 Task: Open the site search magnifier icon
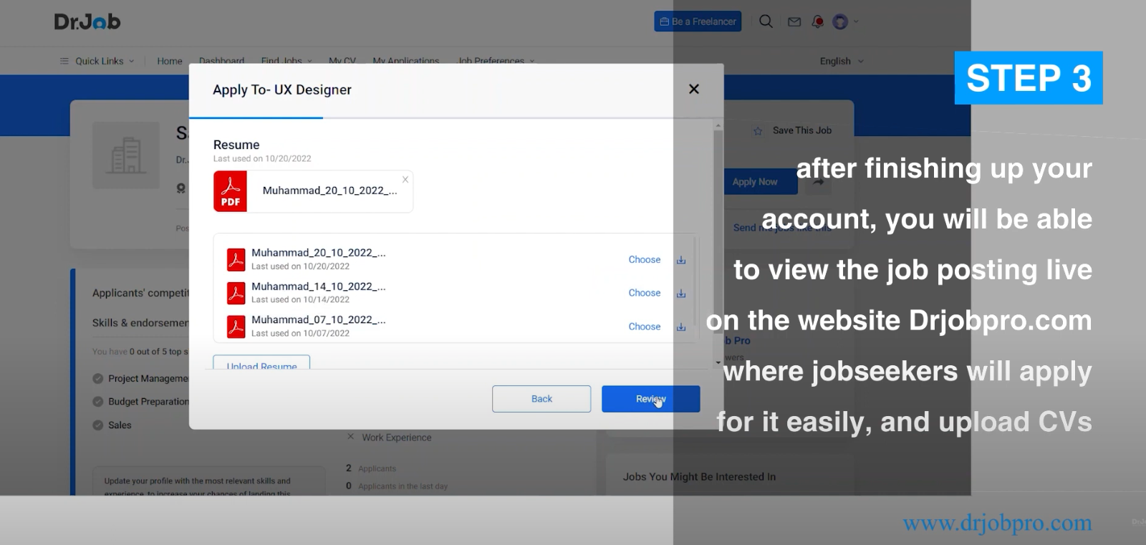point(766,21)
